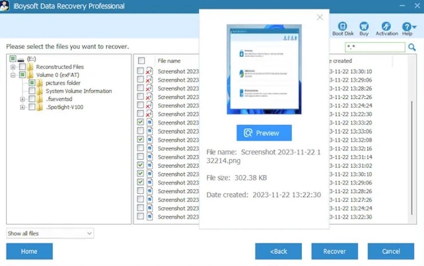Viewport: 424px width, 266px height.
Task: Collapse the Volume 0 (exFAT) tree node
Action: coord(12,75)
